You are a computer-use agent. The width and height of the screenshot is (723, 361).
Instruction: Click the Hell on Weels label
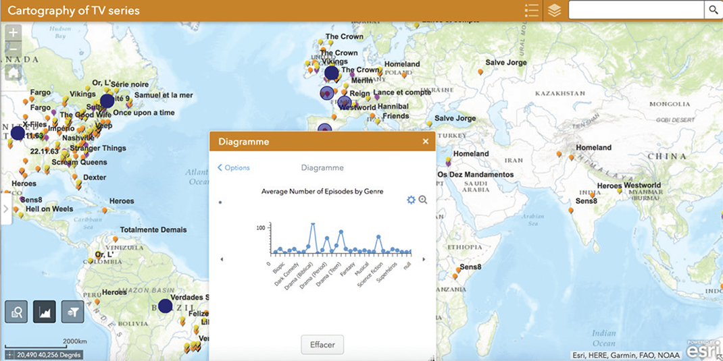click(x=49, y=209)
